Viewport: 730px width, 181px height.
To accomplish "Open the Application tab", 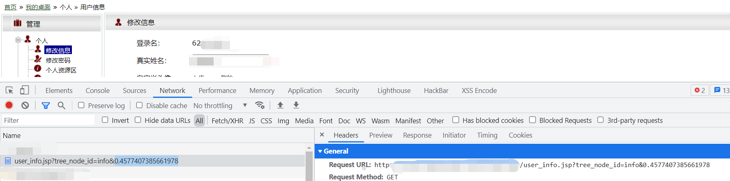I will coord(304,90).
